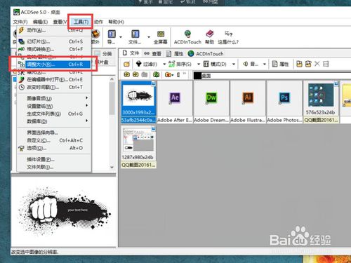Switch to the 文件 tab
Image resolution: width=351 pixels, height=263 pixels.
click(131, 53)
